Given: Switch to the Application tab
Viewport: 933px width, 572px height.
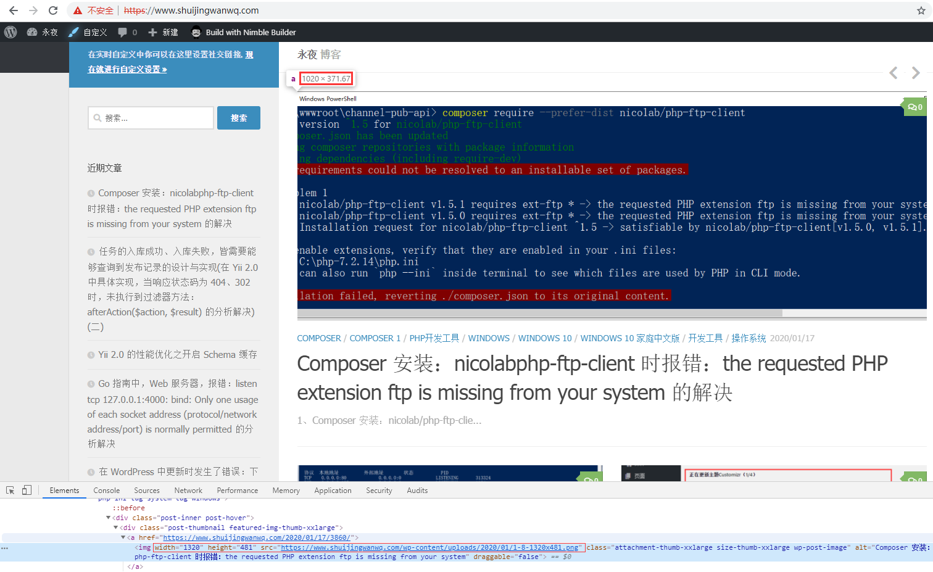Looking at the screenshot, I should pyautogui.click(x=333, y=491).
